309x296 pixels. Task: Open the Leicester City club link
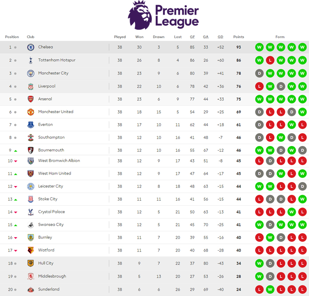(50, 186)
